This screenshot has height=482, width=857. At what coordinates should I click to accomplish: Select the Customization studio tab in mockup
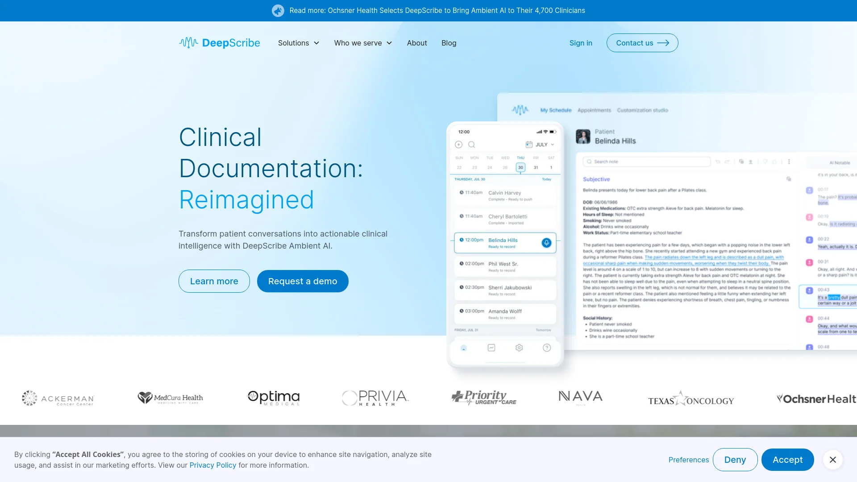pyautogui.click(x=642, y=110)
